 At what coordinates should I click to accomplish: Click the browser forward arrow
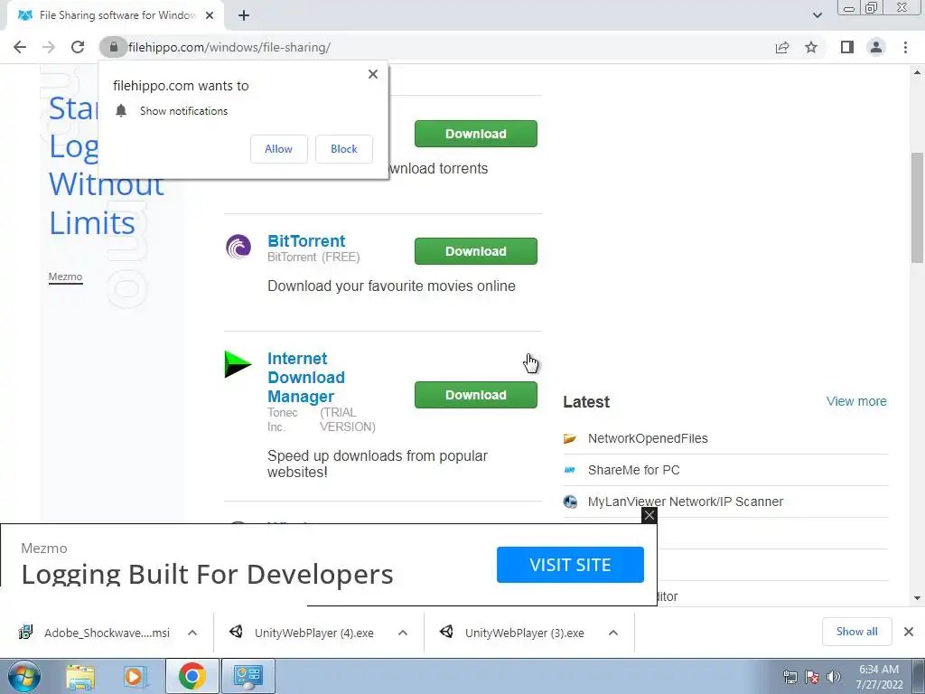tap(49, 47)
